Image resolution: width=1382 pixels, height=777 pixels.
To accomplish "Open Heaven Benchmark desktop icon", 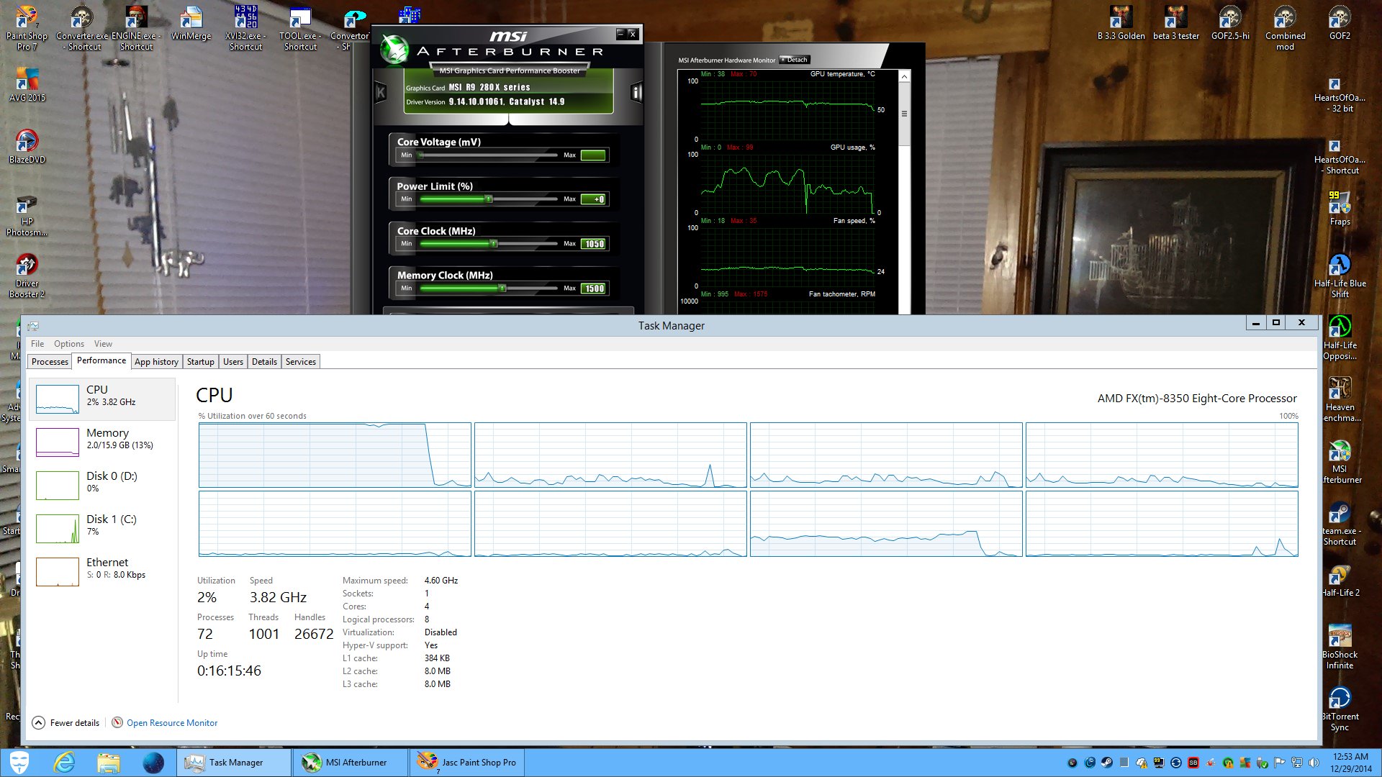I will pos(1341,400).
